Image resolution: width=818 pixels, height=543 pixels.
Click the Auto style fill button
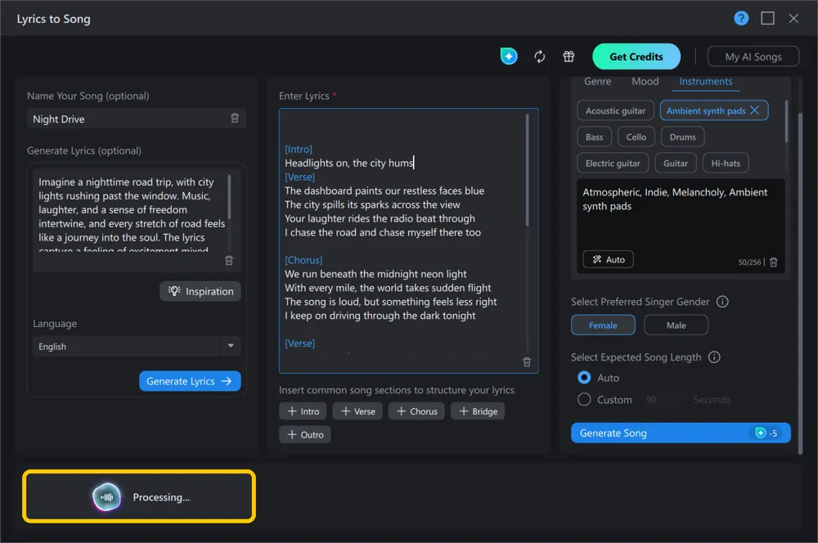click(609, 259)
